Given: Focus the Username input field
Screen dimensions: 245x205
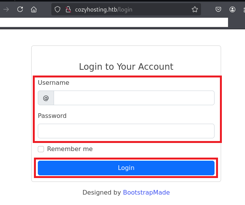Looking at the screenshot, I should (x=133, y=98).
